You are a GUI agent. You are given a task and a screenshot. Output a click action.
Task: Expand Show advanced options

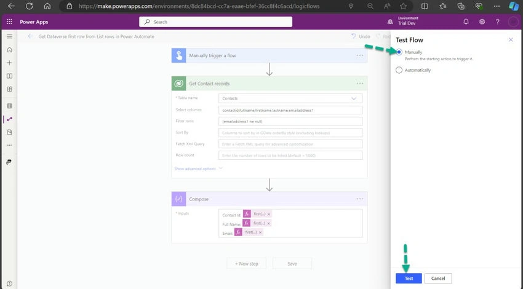(198, 168)
